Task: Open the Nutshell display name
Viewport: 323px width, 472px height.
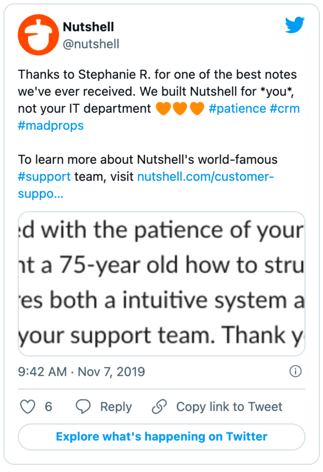Action: click(88, 27)
